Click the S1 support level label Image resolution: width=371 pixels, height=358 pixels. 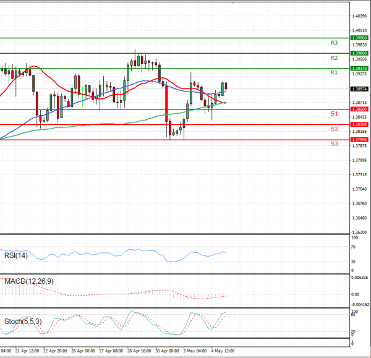click(333, 114)
